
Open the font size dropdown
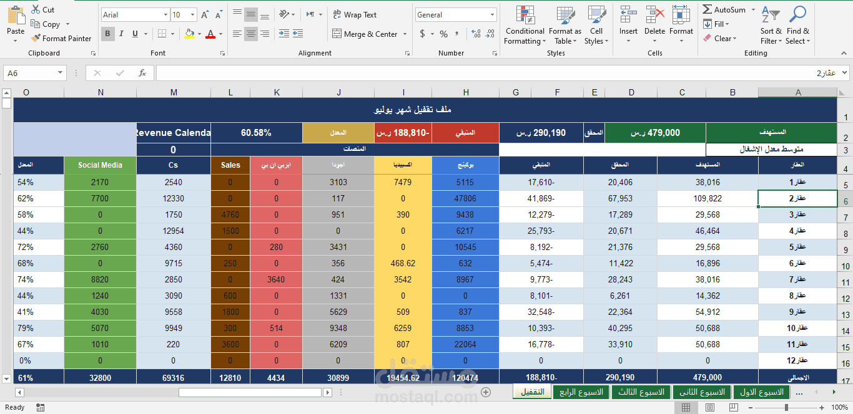193,14
